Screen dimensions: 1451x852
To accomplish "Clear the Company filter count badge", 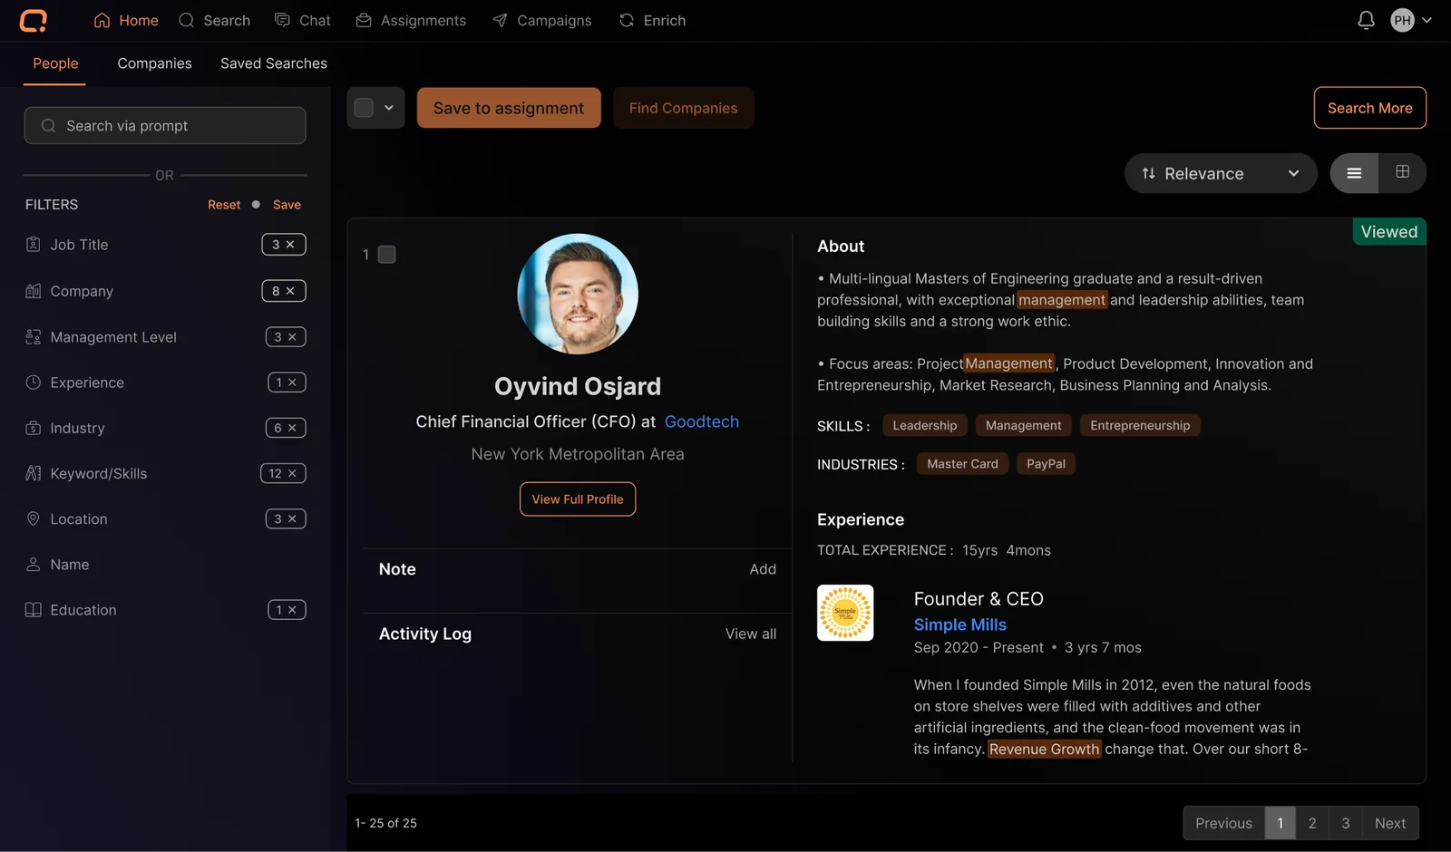I will pos(284,291).
